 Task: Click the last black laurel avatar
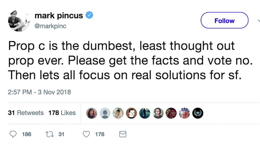pyautogui.click(x=198, y=113)
